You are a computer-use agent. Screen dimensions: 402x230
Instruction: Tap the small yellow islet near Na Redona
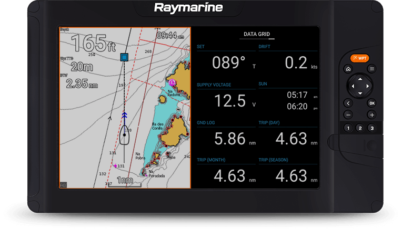click(x=162, y=99)
